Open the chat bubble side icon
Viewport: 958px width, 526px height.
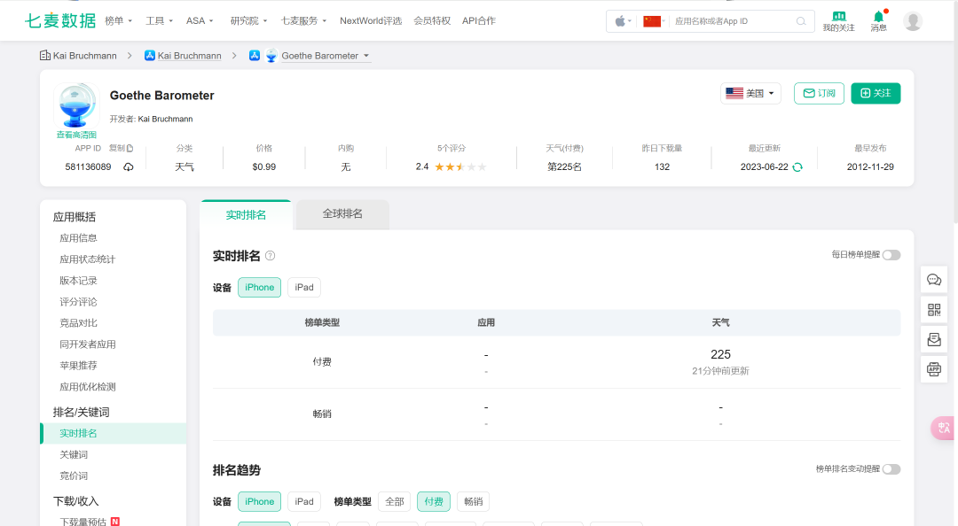tap(934, 280)
